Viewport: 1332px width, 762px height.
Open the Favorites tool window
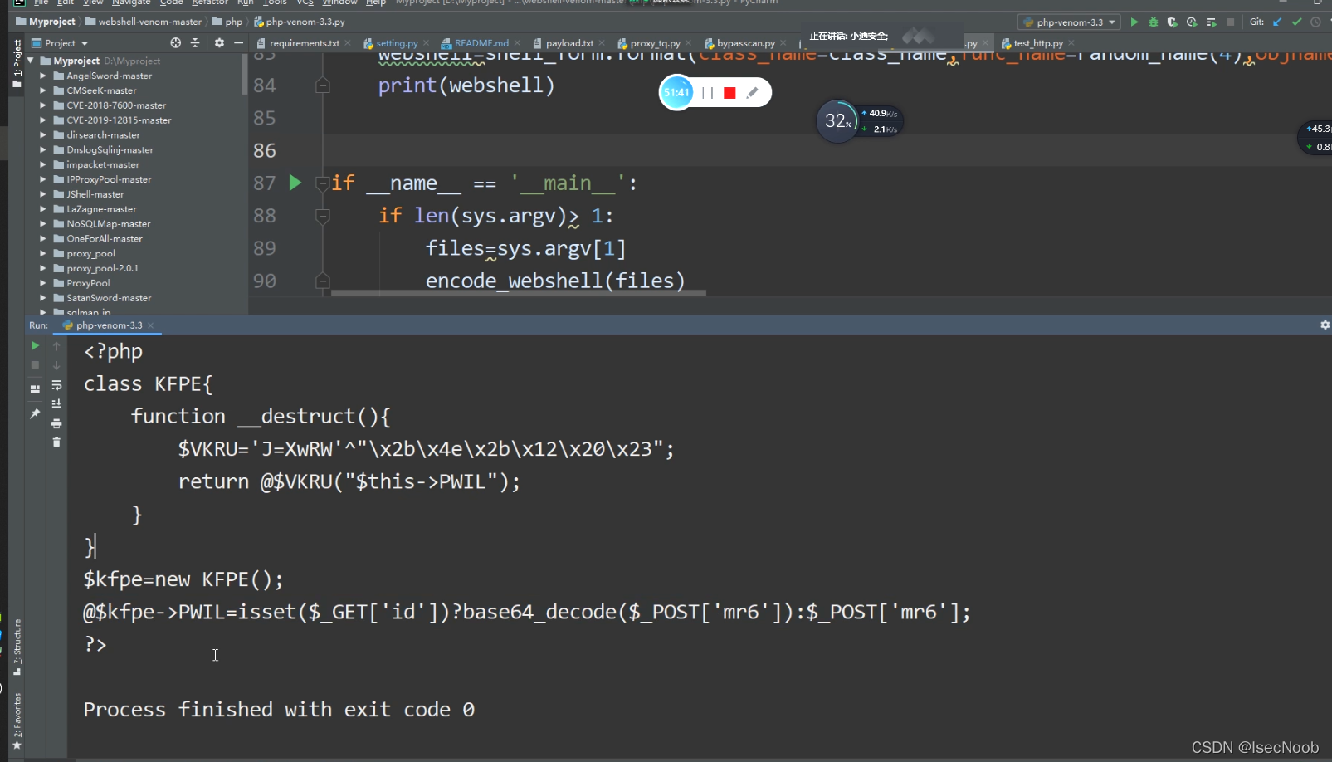point(17,720)
